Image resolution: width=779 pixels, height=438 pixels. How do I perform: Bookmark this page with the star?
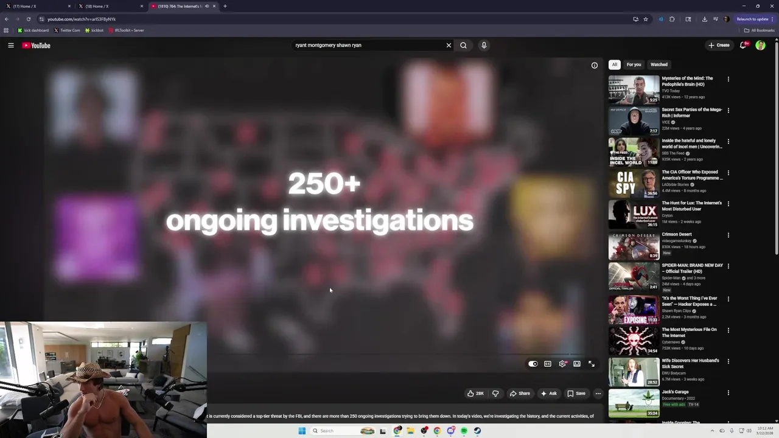pos(646,19)
